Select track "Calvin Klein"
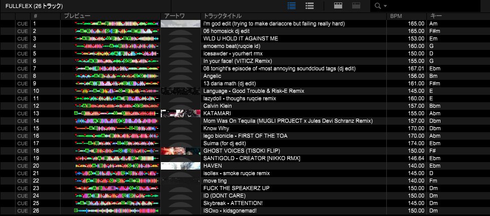490x216 pixels. (x=217, y=106)
